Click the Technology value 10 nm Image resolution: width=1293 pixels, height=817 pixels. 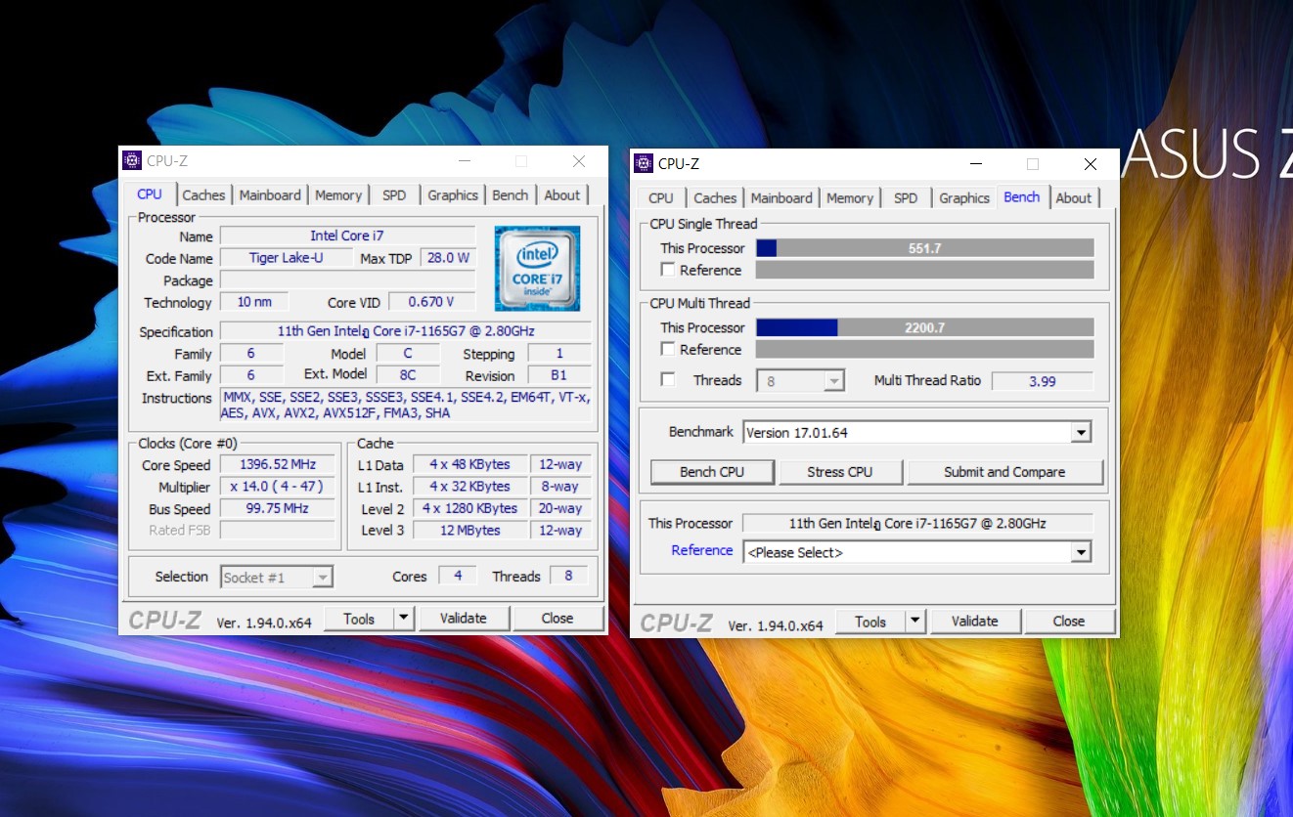(253, 302)
